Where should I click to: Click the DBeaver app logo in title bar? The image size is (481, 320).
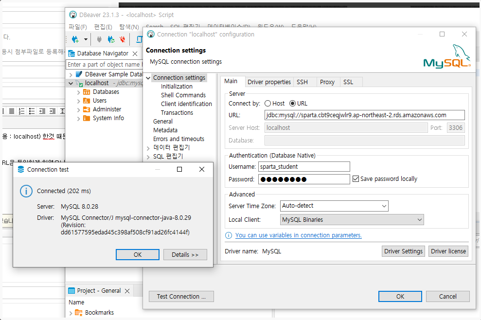tap(72, 15)
